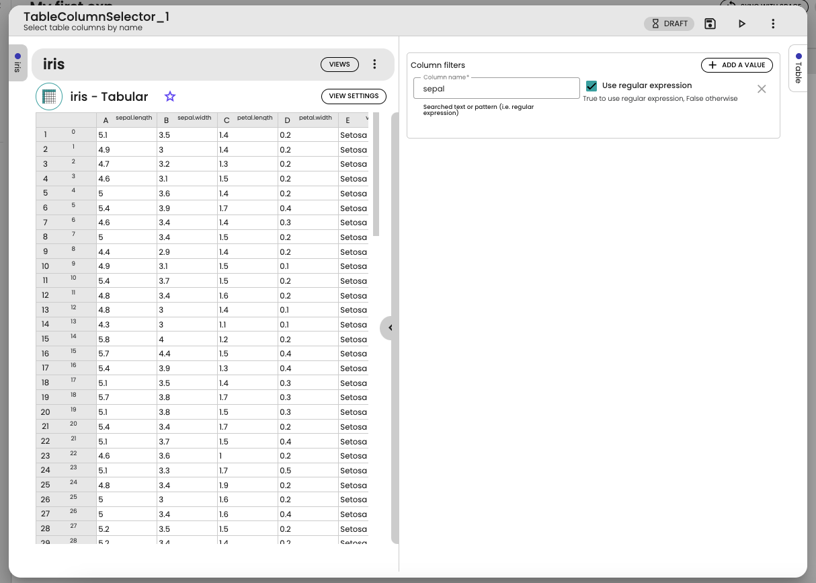Open the three-dot menu in the header
The image size is (816, 583).
tap(773, 24)
